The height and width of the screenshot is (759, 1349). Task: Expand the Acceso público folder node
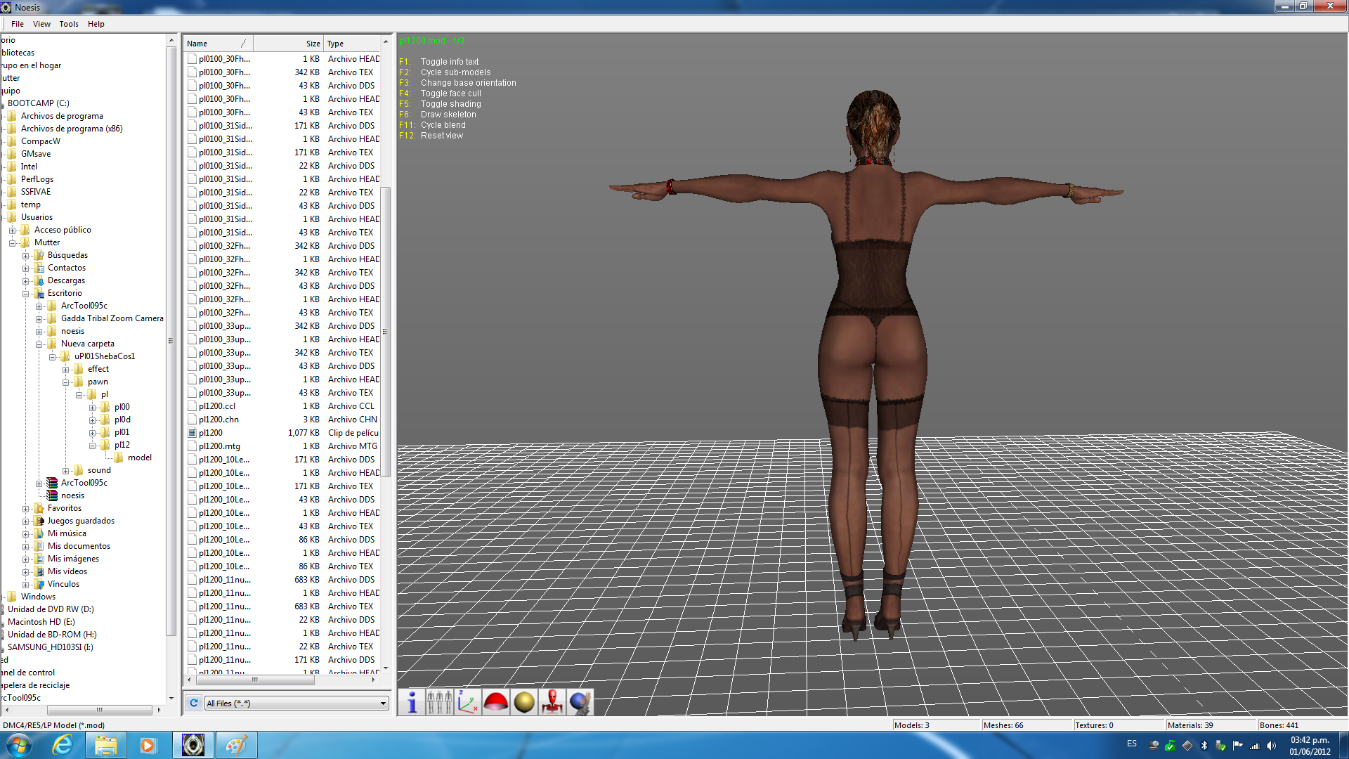click(x=13, y=231)
